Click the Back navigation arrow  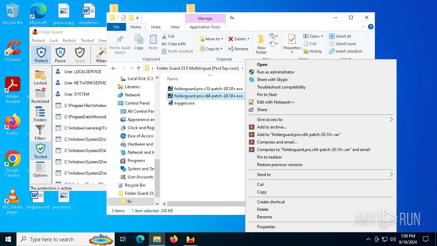(113, 68)
